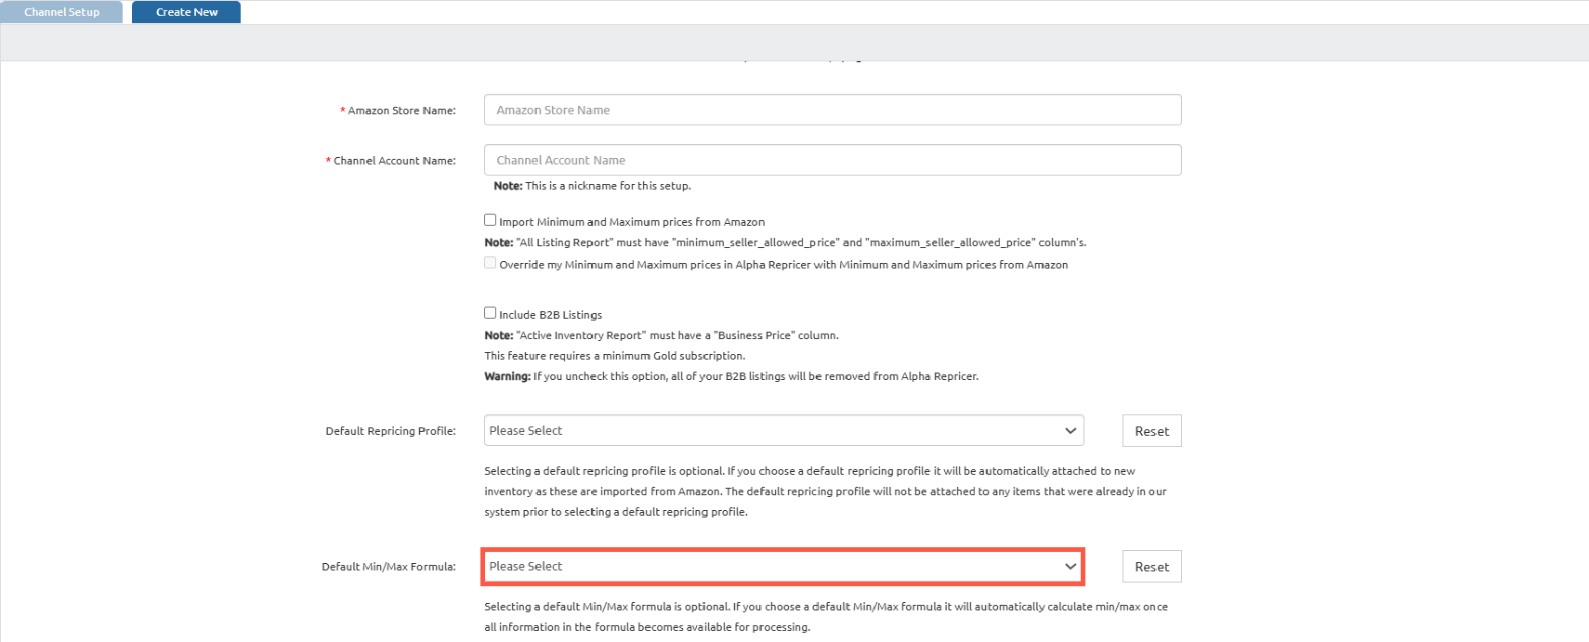
Task: Click the 'Override my Minimum and Maximum prices' label text
Action: tap(783, 265)
